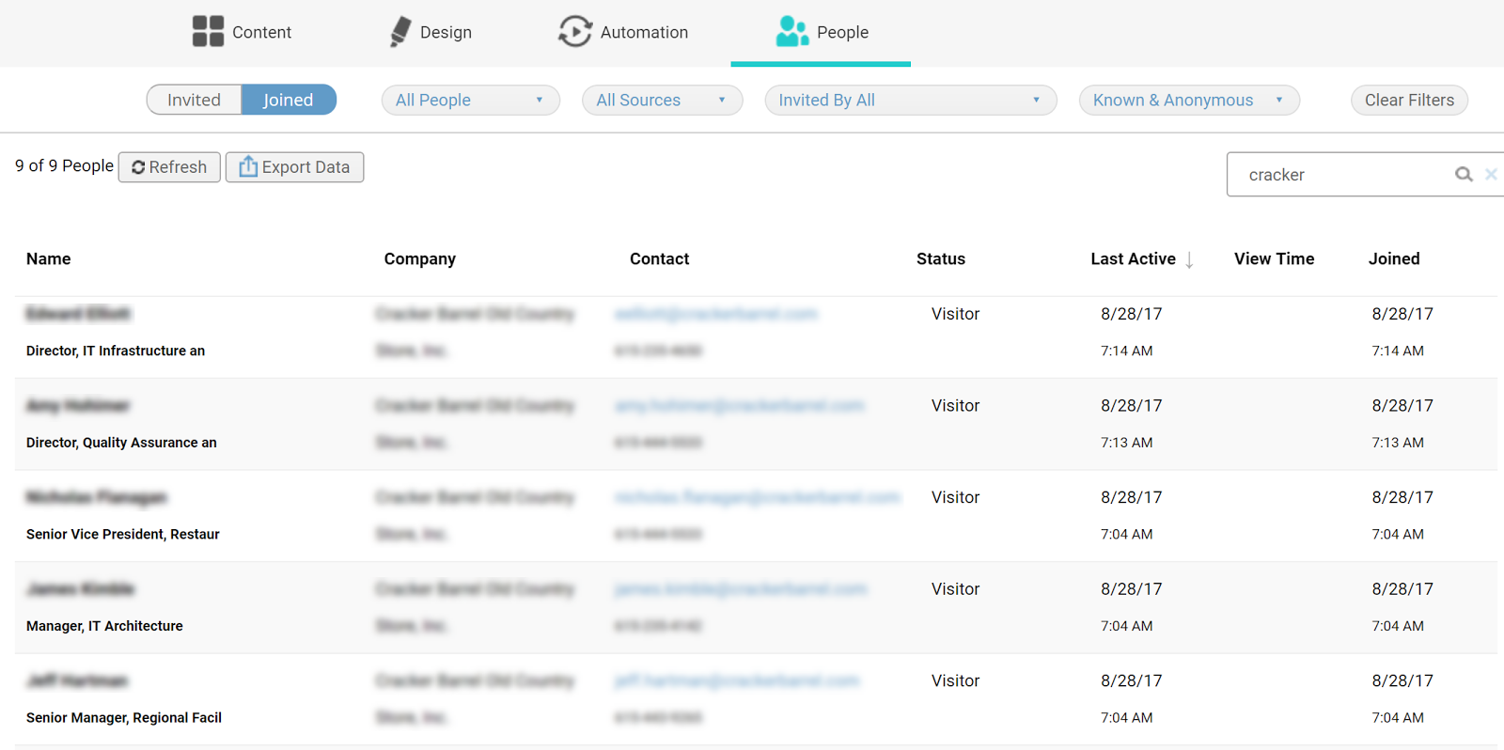Viewport: 1504px width, 750px height.
Task: Sort by the Name column header
Action: click(49, 259)
